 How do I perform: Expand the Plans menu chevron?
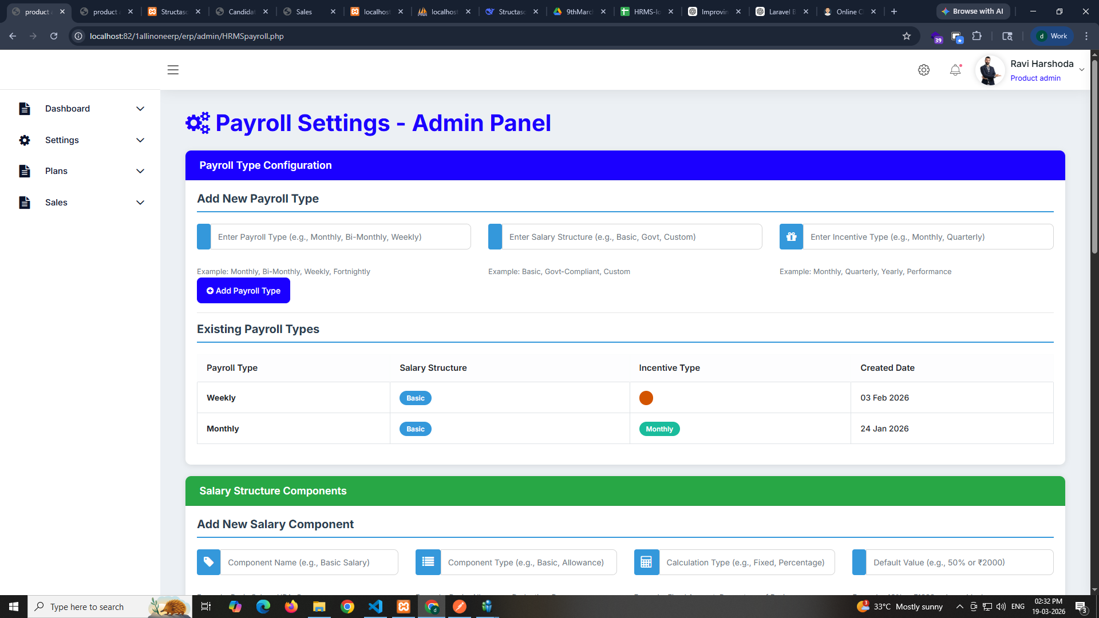coord(140,171)
